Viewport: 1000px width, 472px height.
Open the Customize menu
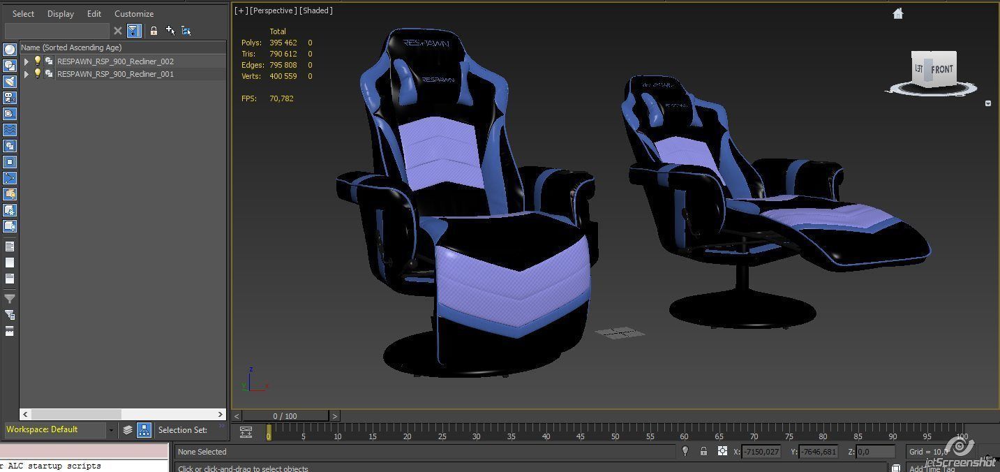coord(133,13)
